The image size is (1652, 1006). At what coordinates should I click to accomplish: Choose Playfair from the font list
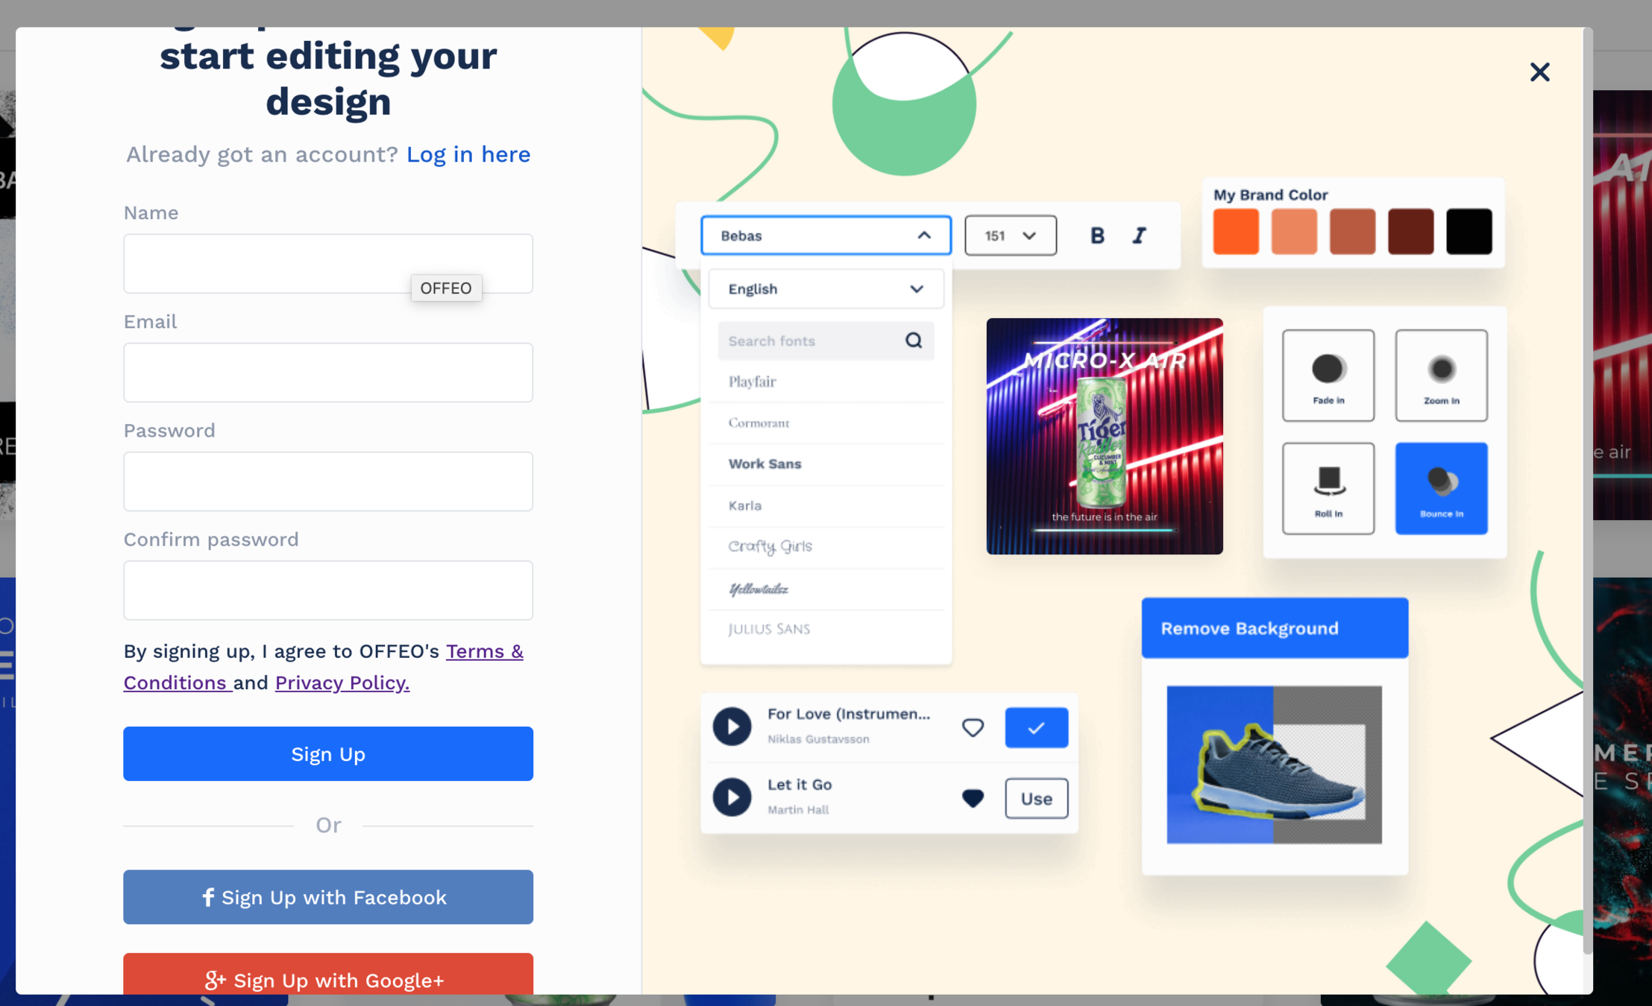[752, 382]
